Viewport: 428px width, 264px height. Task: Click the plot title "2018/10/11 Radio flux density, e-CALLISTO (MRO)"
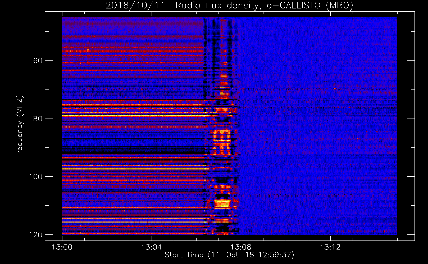pos(229,5)
